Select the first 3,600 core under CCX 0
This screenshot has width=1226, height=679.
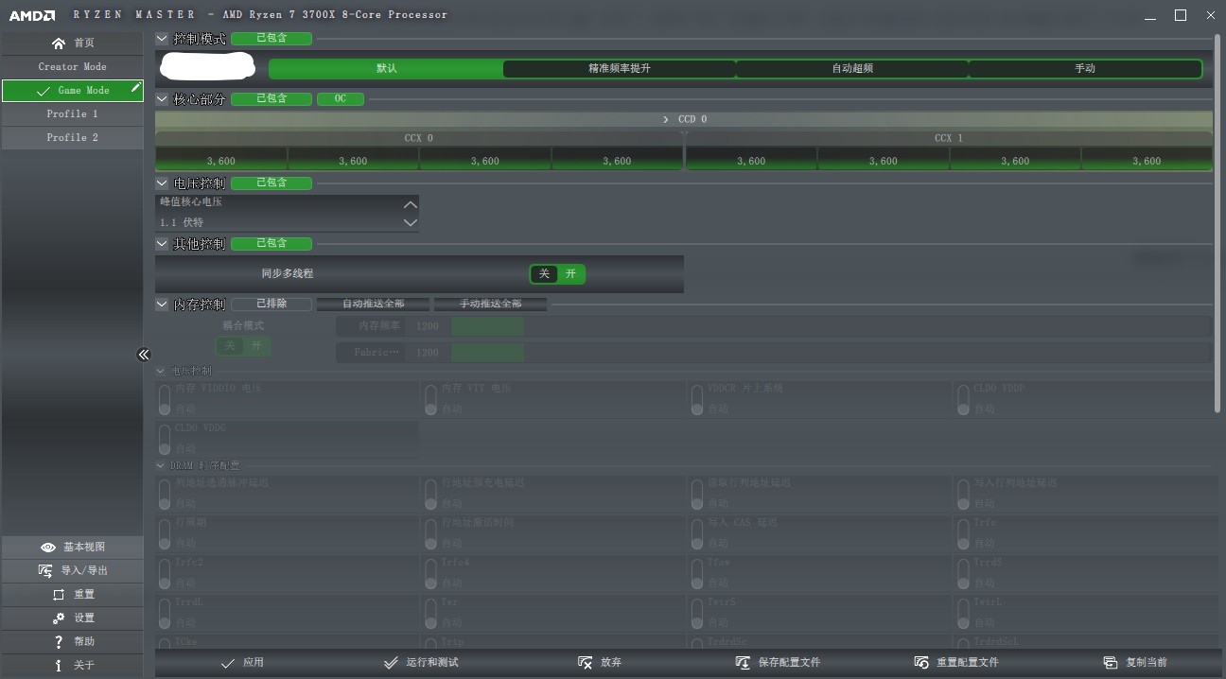[x=221, y=160]
